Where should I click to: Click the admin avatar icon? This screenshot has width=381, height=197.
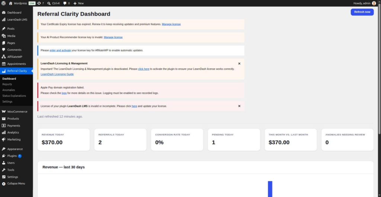point(374,3)
